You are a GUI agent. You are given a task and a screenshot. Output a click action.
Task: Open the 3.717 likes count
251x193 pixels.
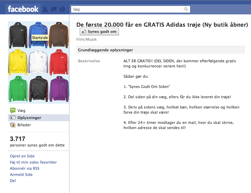click(17, 139)
